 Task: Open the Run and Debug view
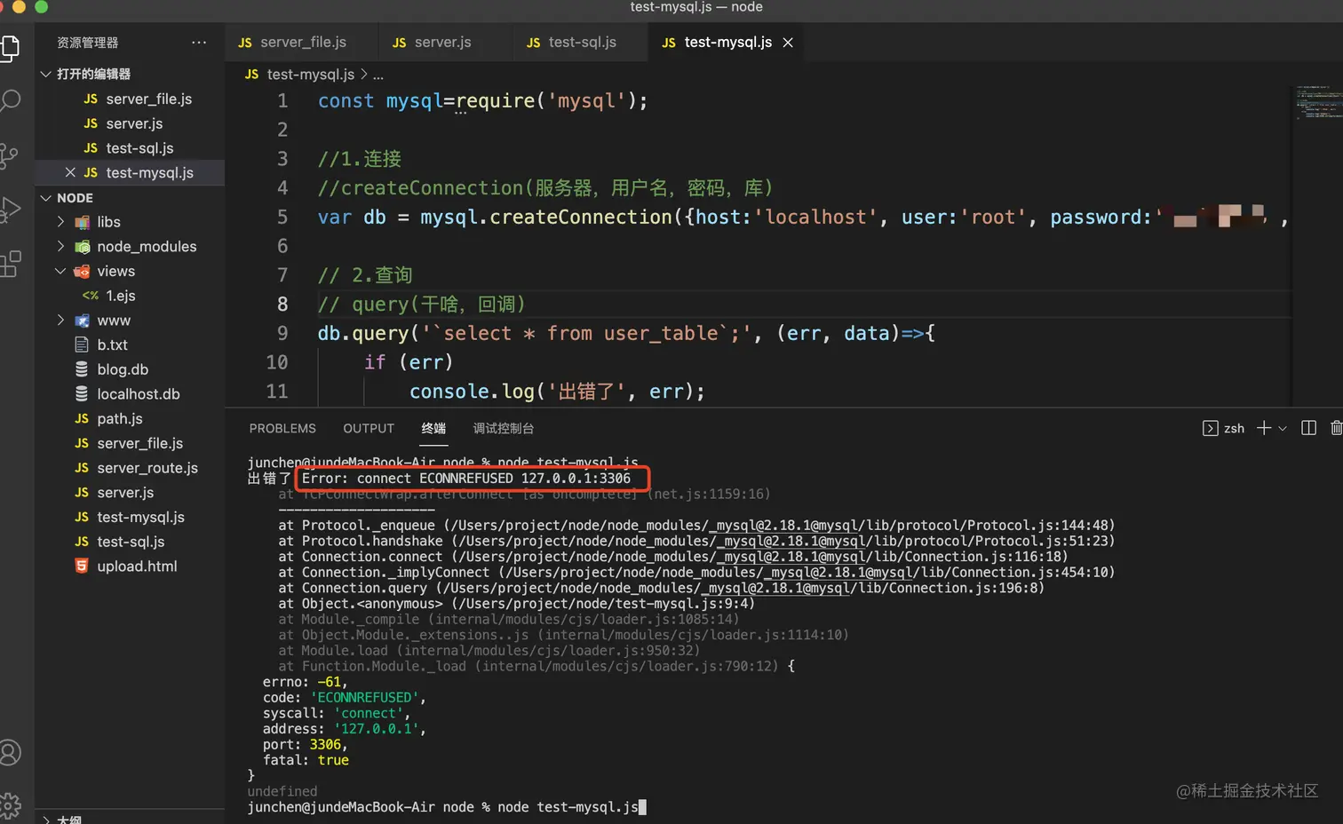[12, 209]
